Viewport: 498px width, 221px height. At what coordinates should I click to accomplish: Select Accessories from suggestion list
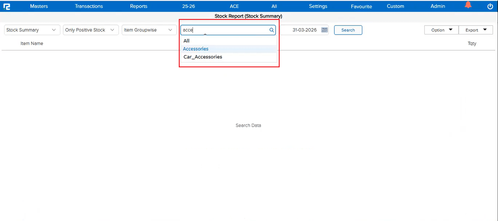196,49
